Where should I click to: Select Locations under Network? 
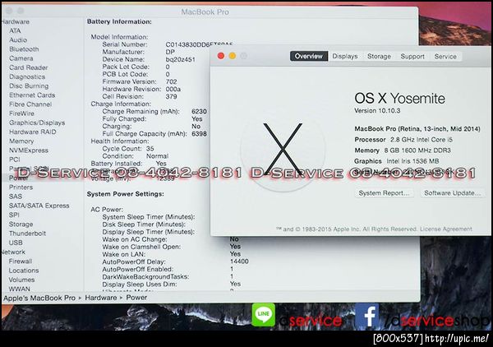tap(24, 271)
